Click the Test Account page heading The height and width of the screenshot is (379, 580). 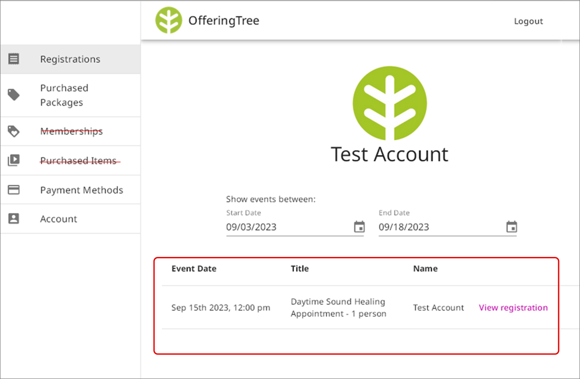(x=390, y=154)
